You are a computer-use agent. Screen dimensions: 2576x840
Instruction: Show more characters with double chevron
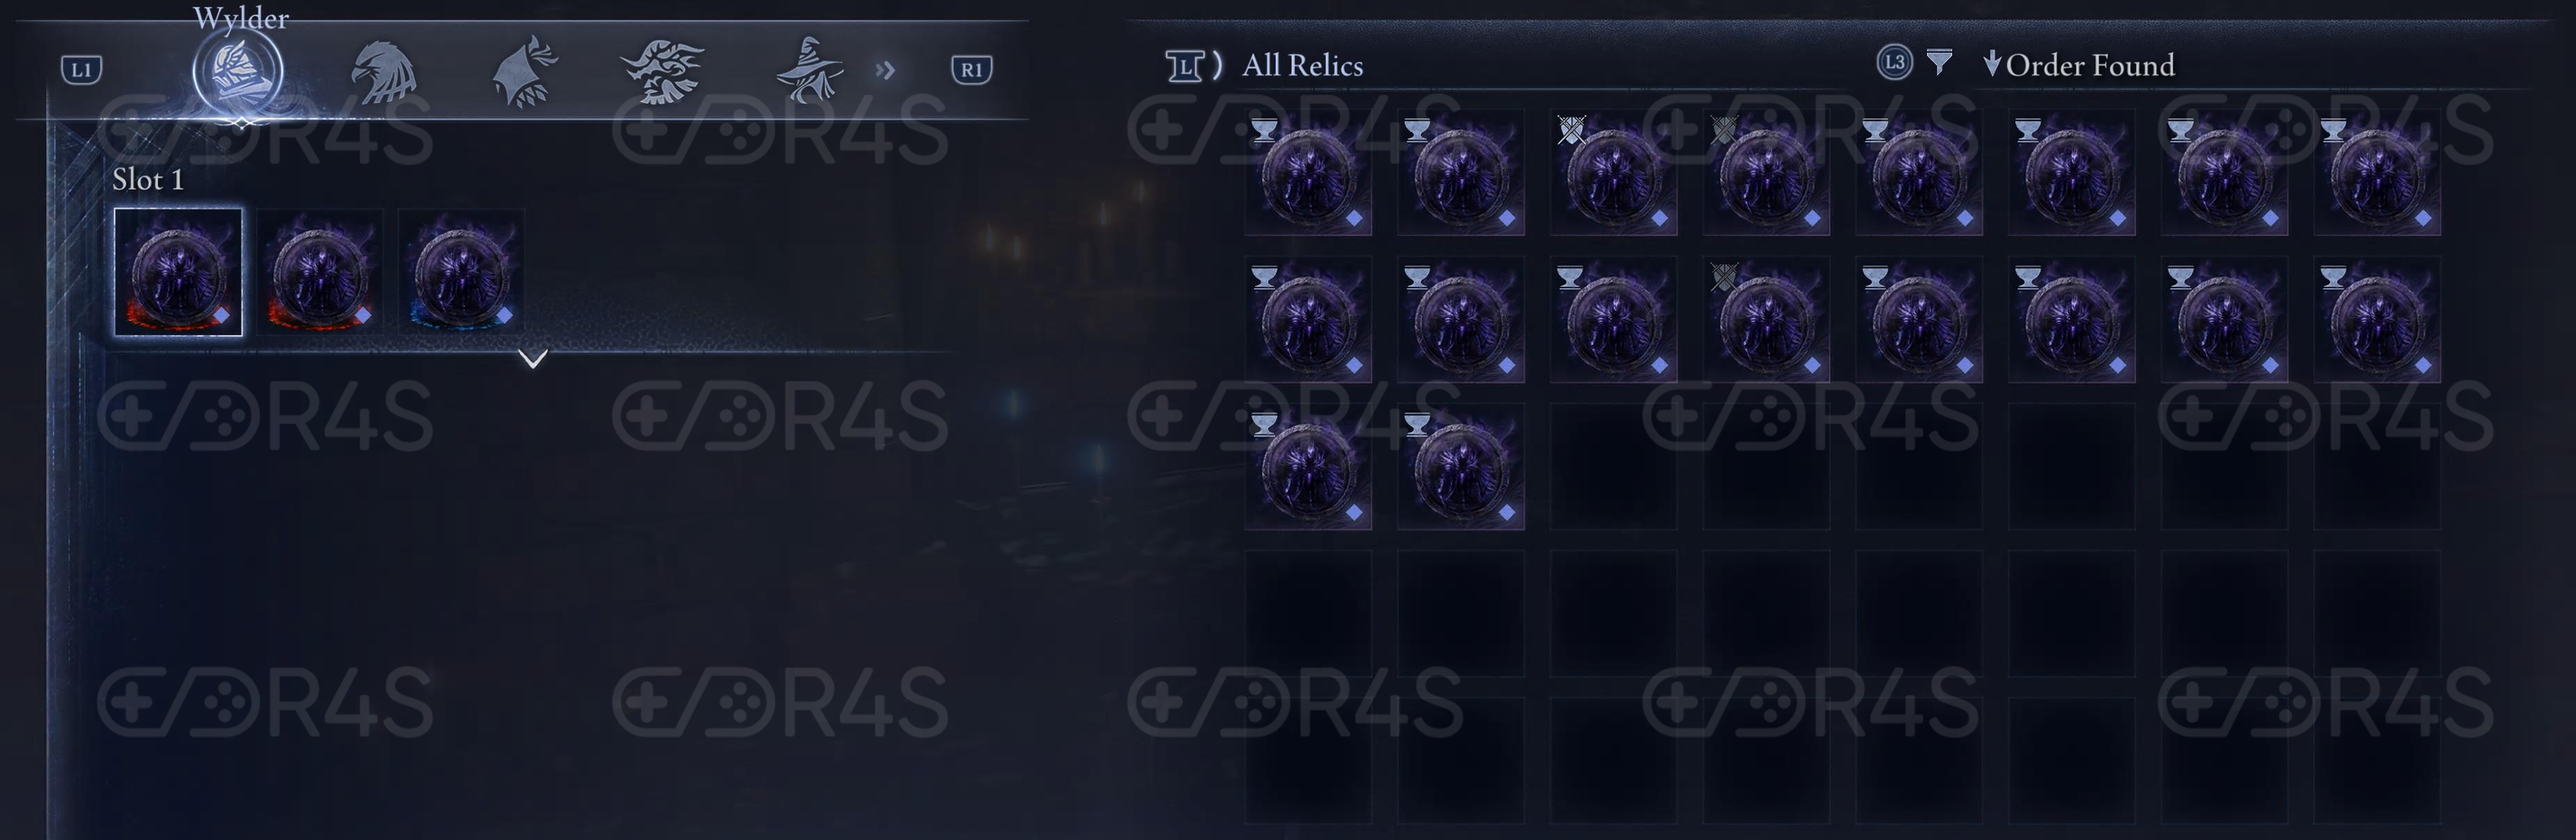(885, 70)
